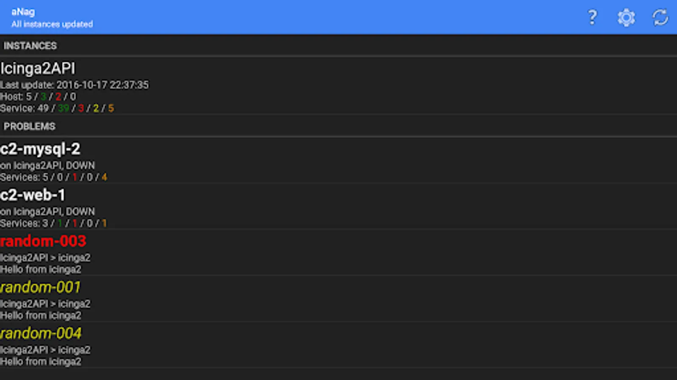Image resolution: width=677 pixels, height=380 pixels.
Task: Tap the aNag app title
Action: pos(23,12)
